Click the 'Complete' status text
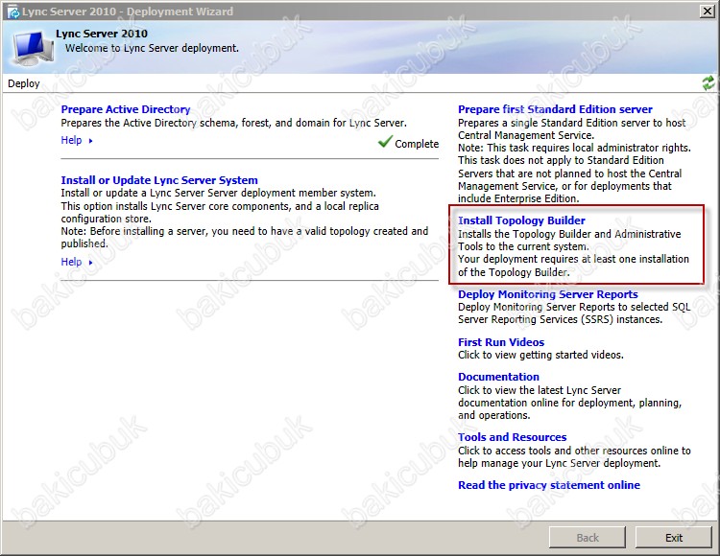This screenshot has width=720, height=556. point(417,144)
